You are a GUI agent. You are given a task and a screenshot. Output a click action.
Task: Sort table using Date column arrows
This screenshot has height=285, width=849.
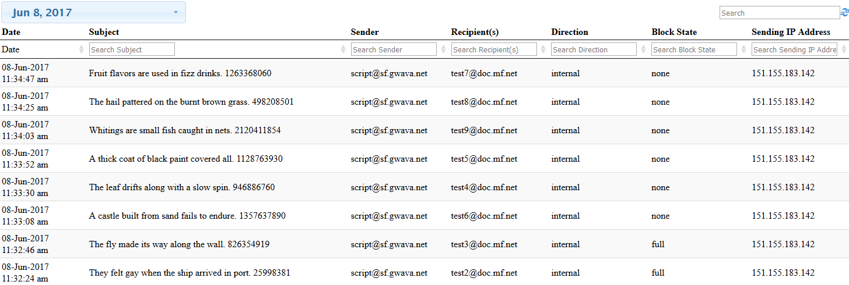pos(81,50)
